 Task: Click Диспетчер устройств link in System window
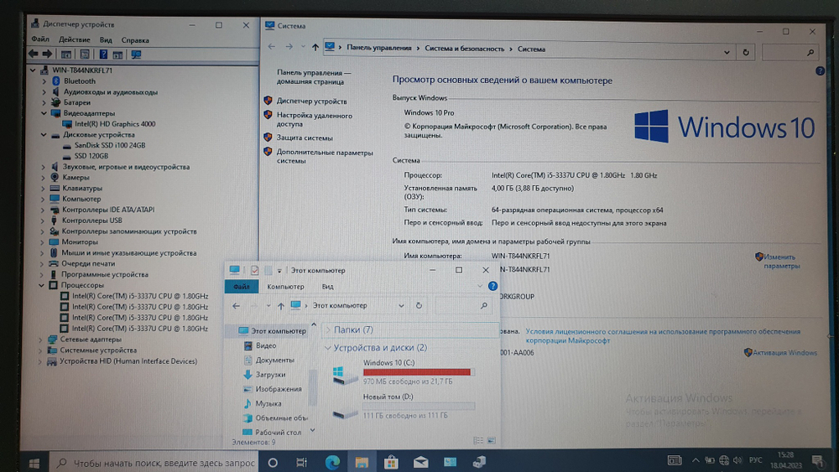click(x=311, y=101)
